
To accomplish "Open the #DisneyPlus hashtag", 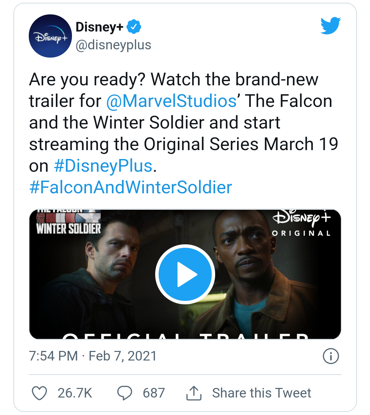I will (x=103, y=166).
